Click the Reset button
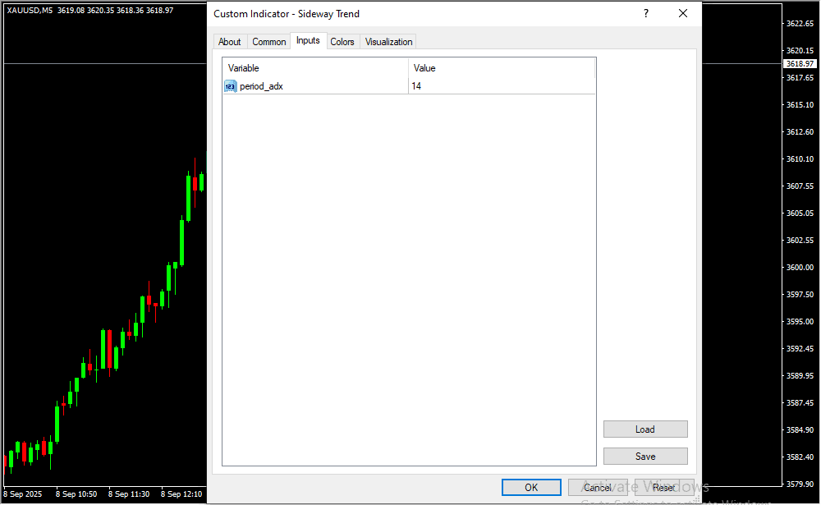Image resolution: width=821 pixels, height=505 pixels. point(664,488)
